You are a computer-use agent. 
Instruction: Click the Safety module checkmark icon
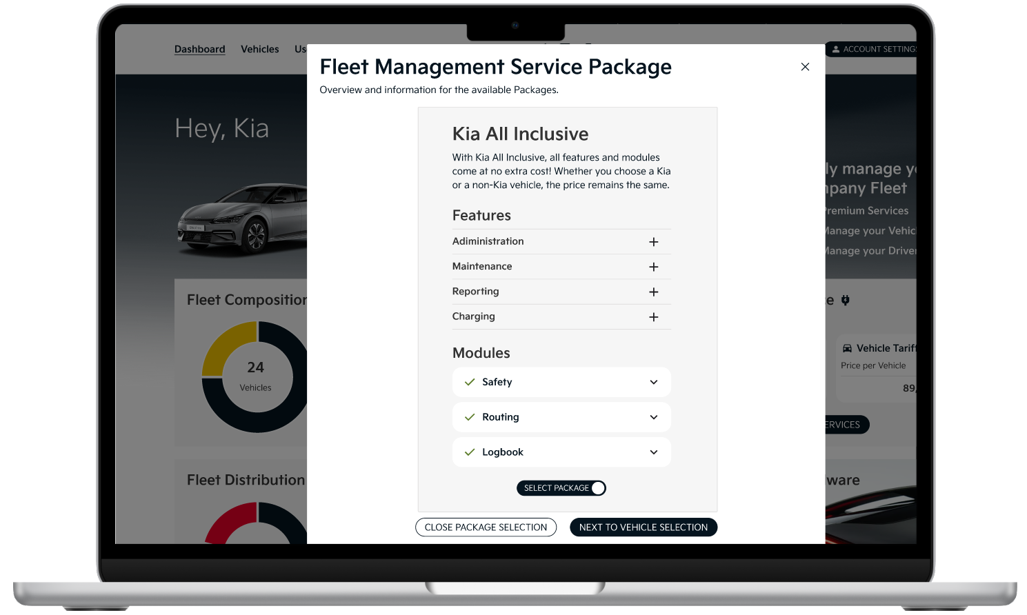470,382
